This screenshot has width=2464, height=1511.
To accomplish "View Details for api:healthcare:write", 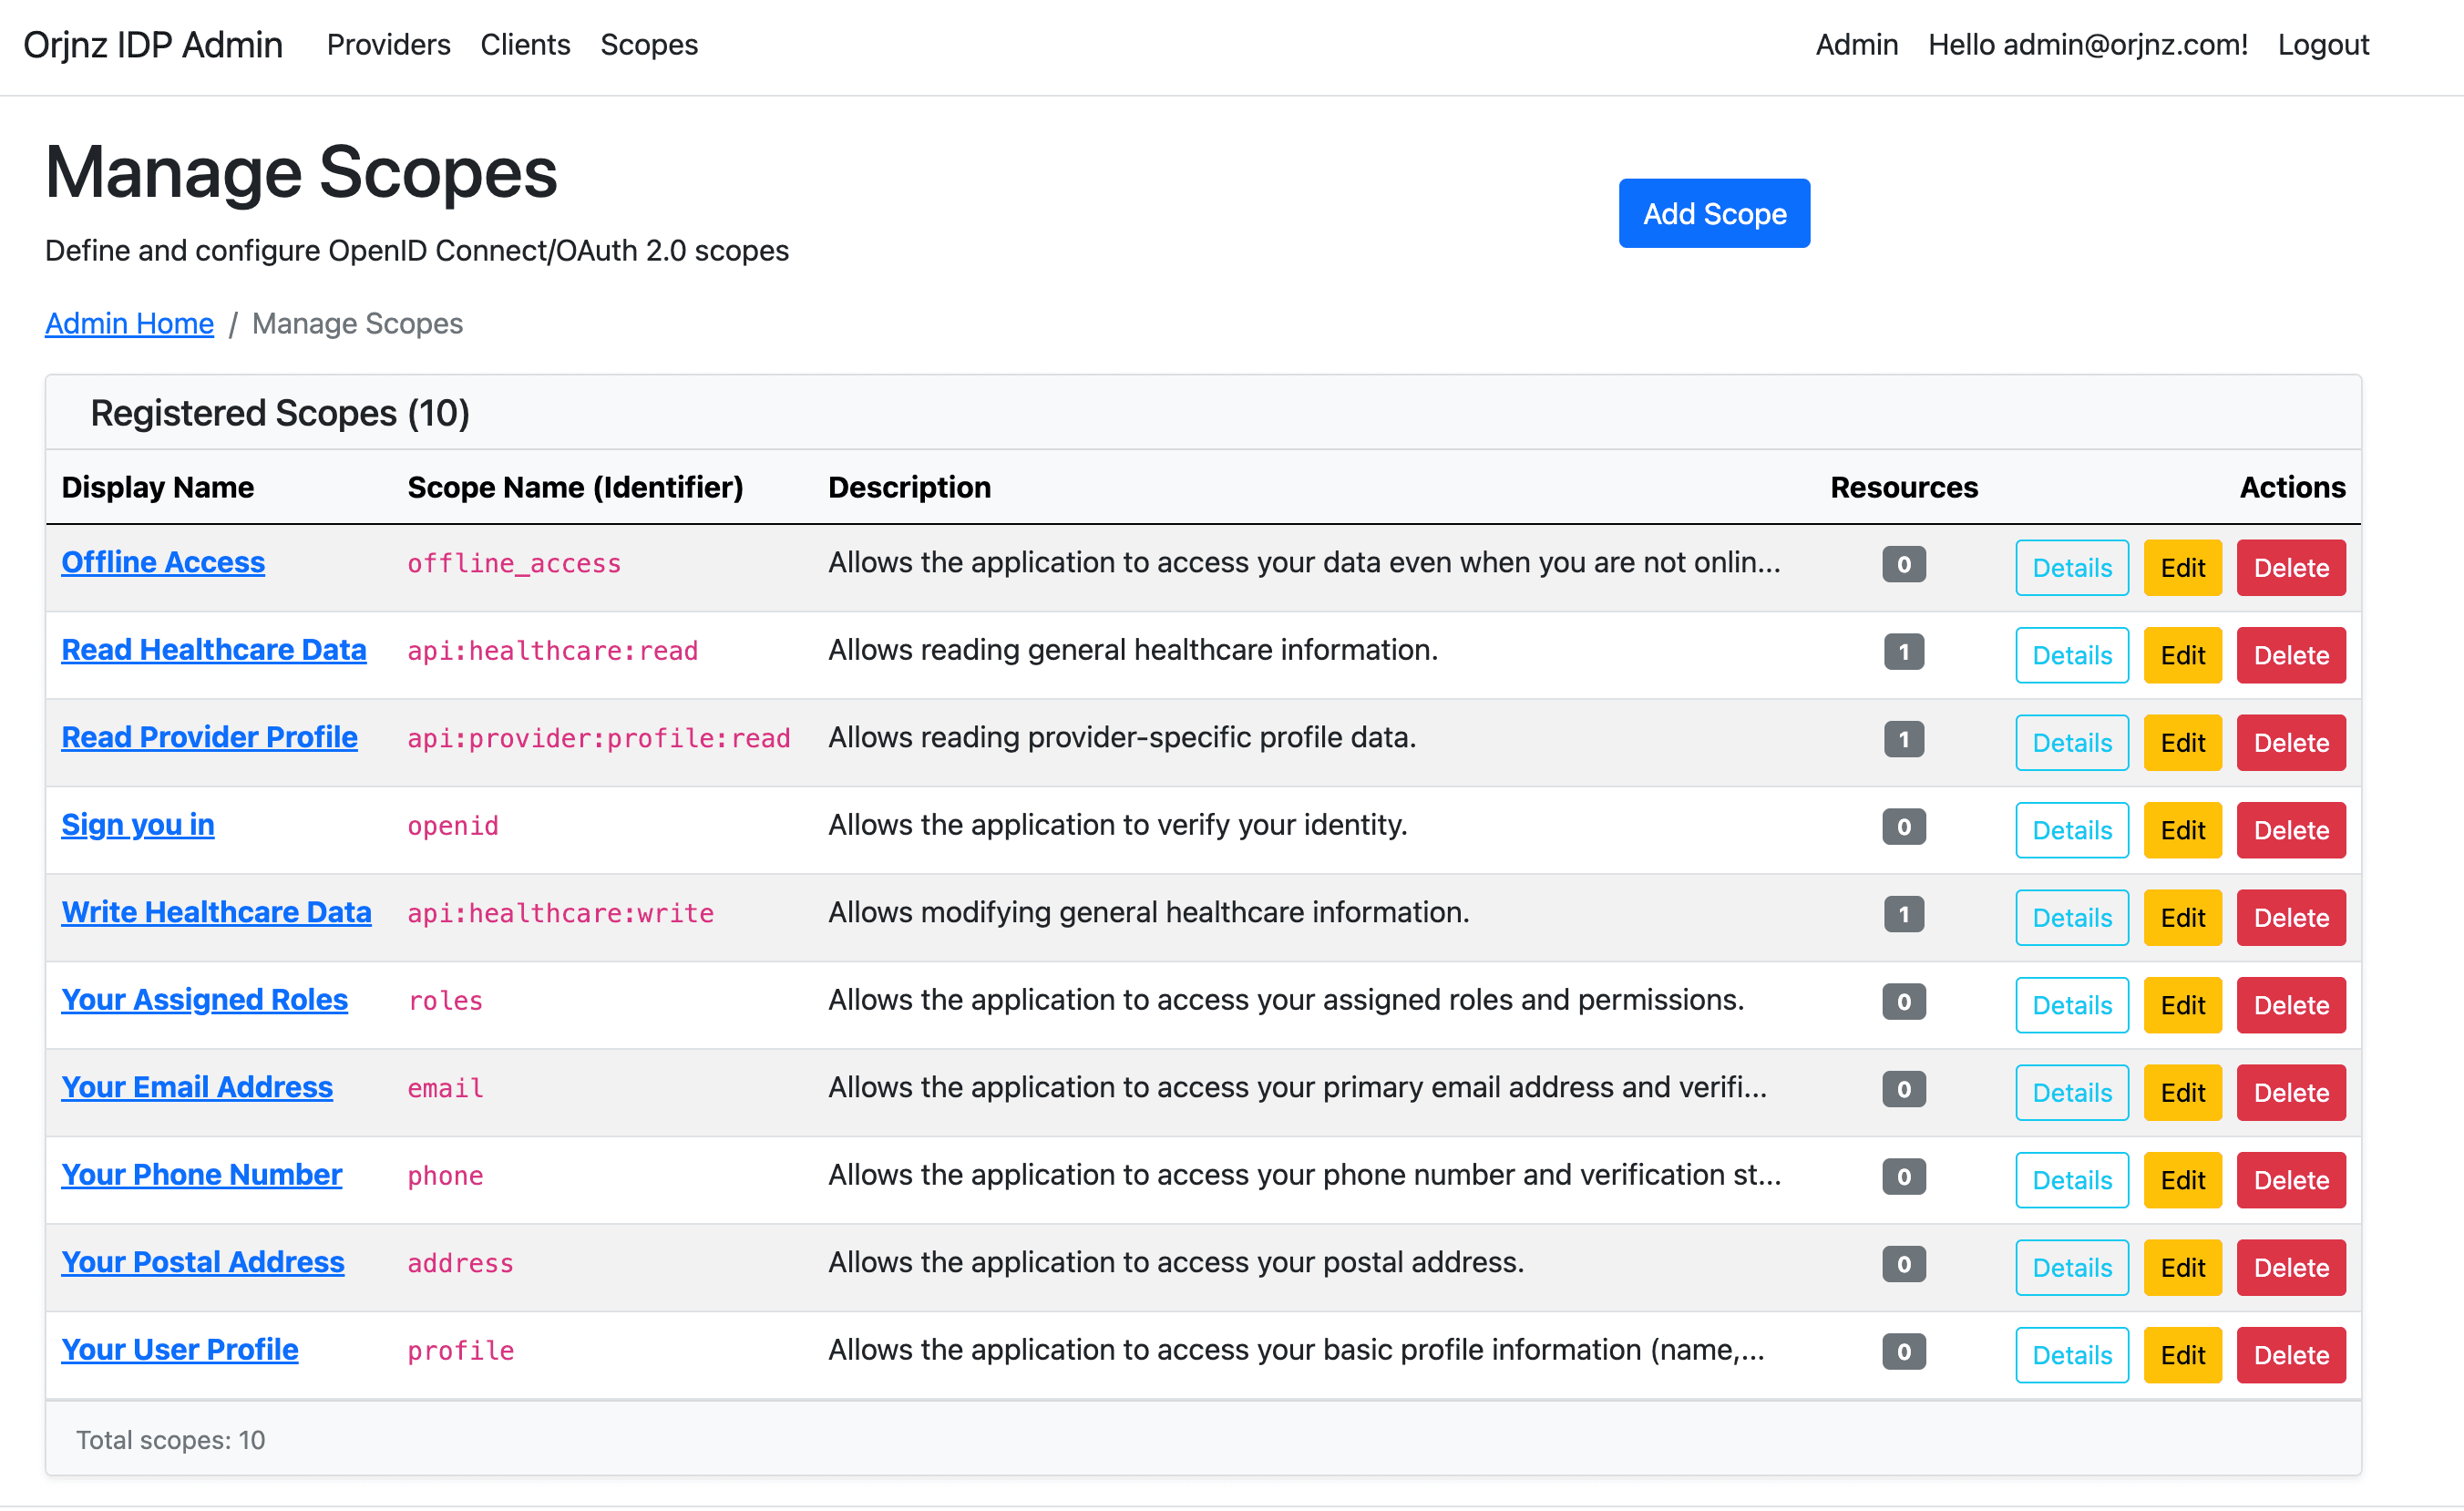I will (2072, 918).
